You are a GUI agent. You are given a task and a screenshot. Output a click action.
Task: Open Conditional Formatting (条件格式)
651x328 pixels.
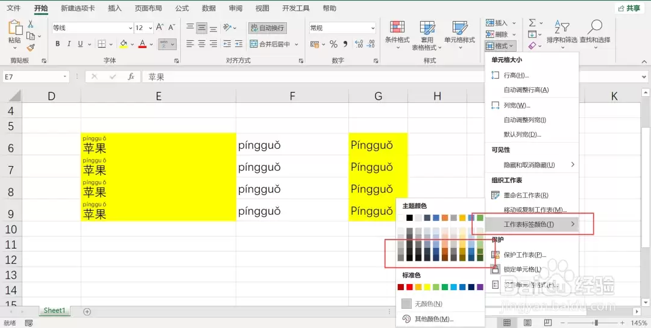coord(397,35)
